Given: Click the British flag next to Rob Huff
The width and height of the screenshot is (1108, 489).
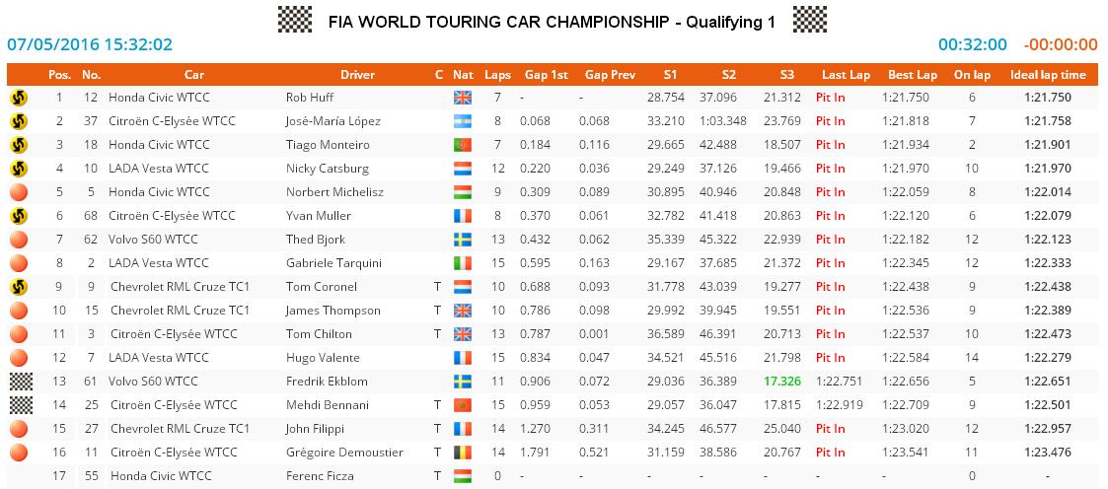Looking at the screenshot, I should click(463, 98).
